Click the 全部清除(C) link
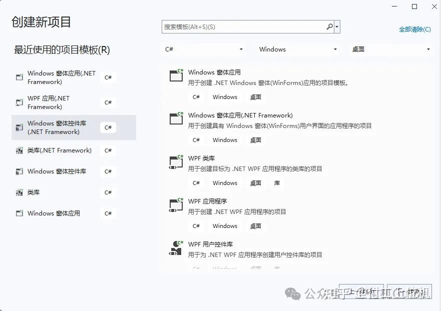The image size is (441, 311). [414, 29]
